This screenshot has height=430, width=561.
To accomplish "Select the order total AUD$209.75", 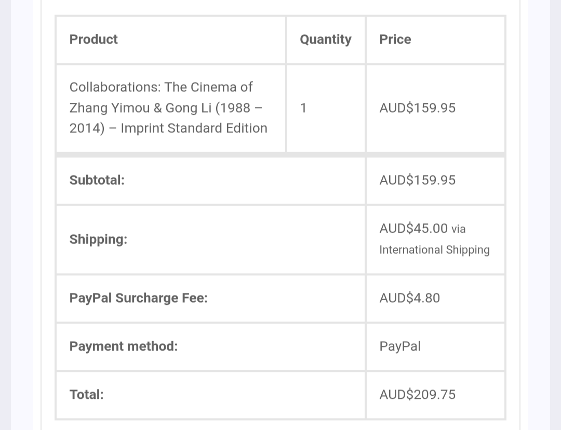I will pos(418,395).
